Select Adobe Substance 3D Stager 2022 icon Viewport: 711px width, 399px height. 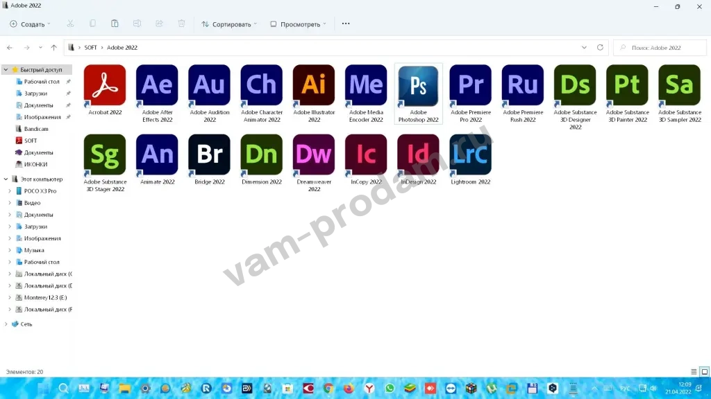pos(105,154)
